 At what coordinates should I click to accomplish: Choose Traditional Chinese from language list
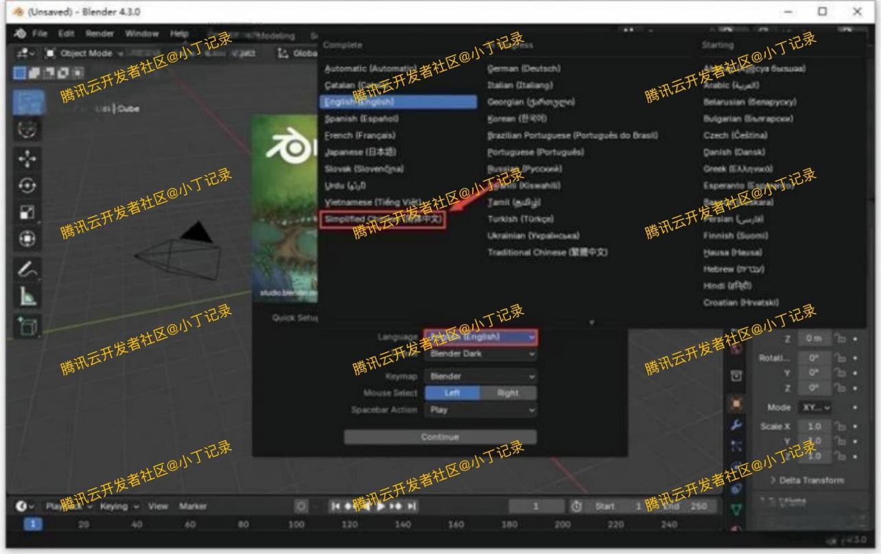point(547,252)
